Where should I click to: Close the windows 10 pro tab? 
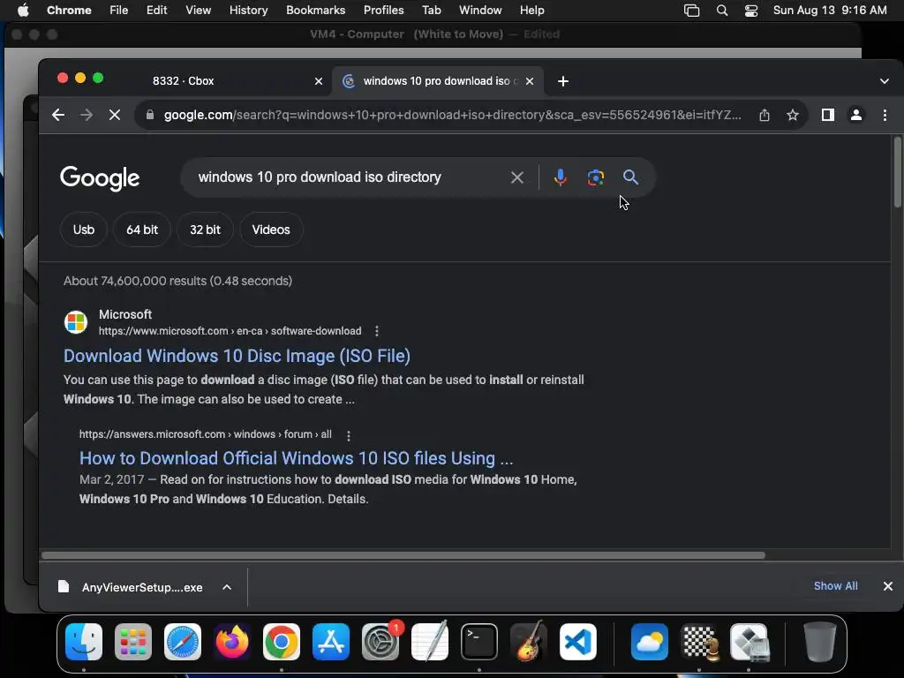tap(530, 81)
